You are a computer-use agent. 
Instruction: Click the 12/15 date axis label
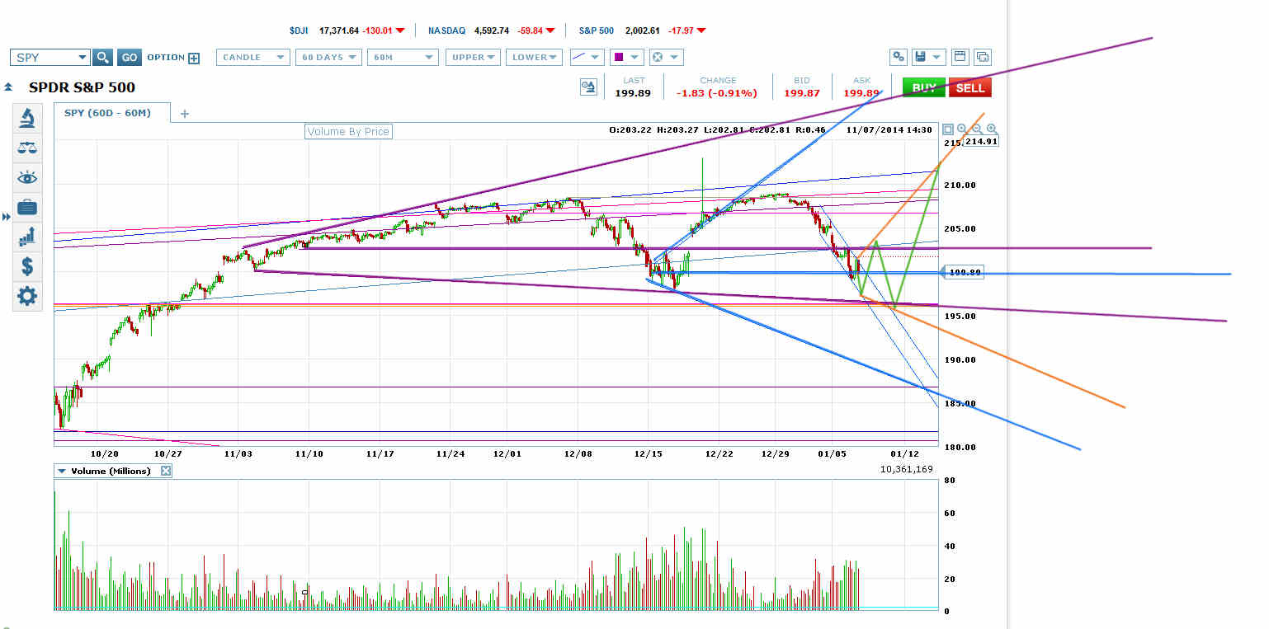648,453
